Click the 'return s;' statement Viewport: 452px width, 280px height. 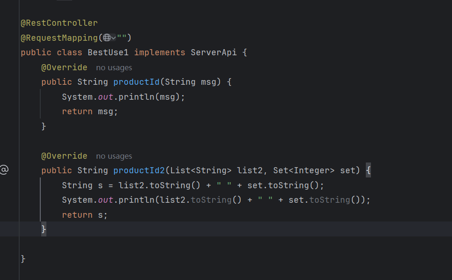[x=85, y=215]
